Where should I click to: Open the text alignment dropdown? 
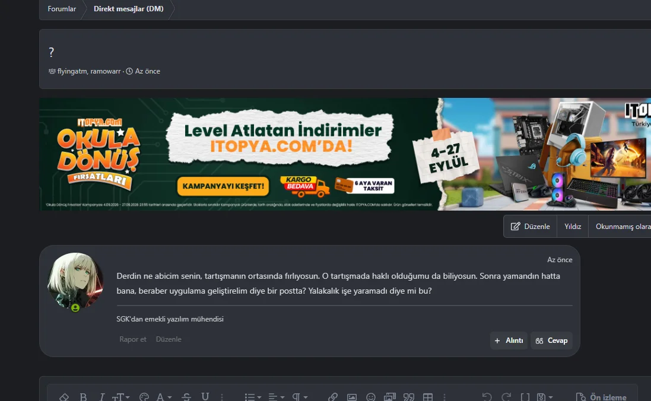[276, 397]
